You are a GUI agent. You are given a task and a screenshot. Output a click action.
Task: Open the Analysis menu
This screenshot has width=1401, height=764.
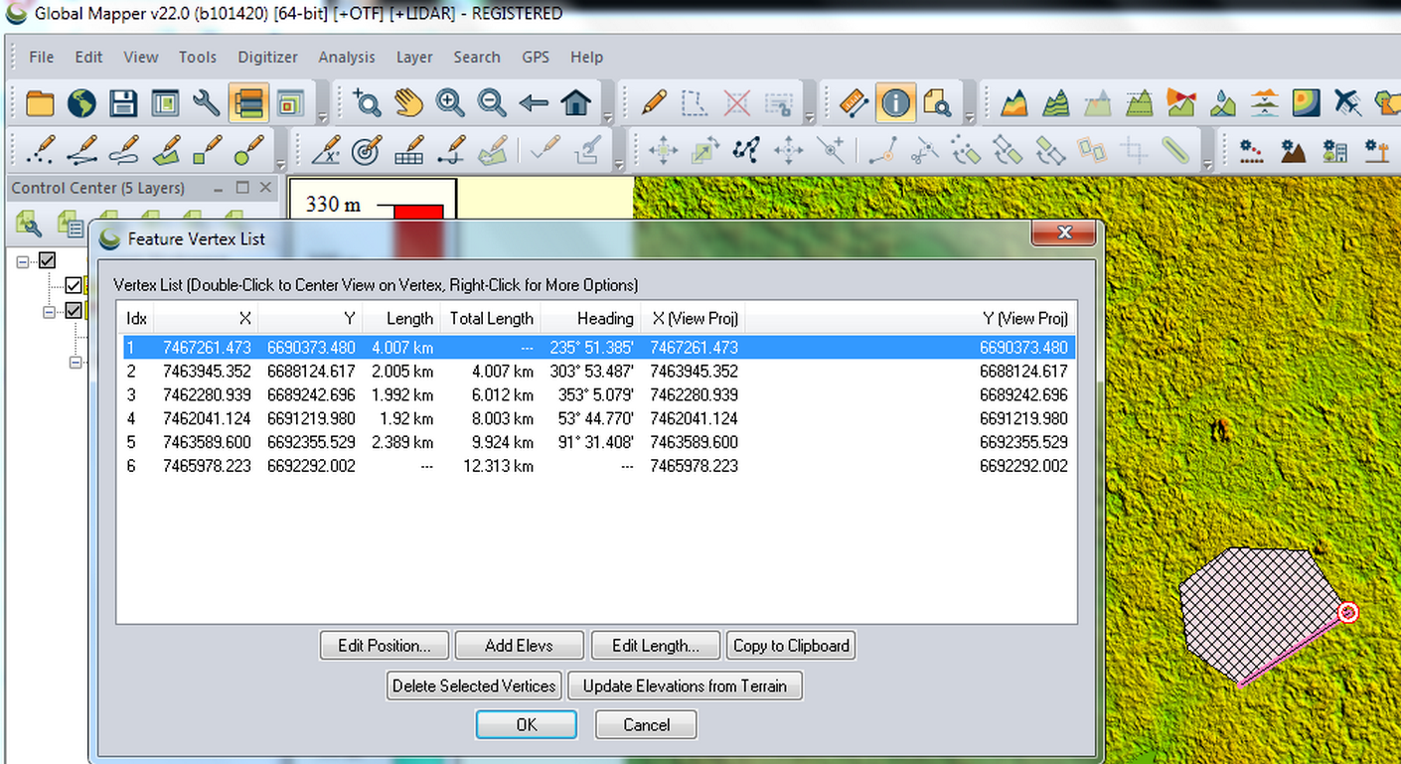(x=347, y=57)
